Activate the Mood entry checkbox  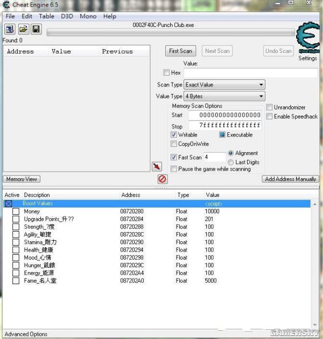pyautogui.click(x=16, y=257)
